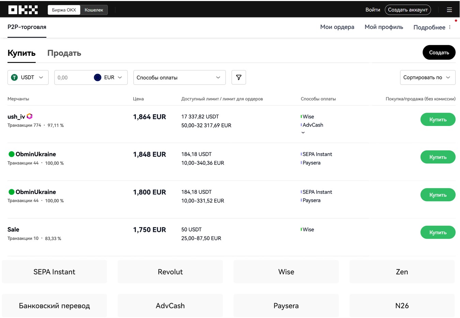This screenshot has height=318, width=460.
Task: Click the OKX logo
Action: [23, 10]
